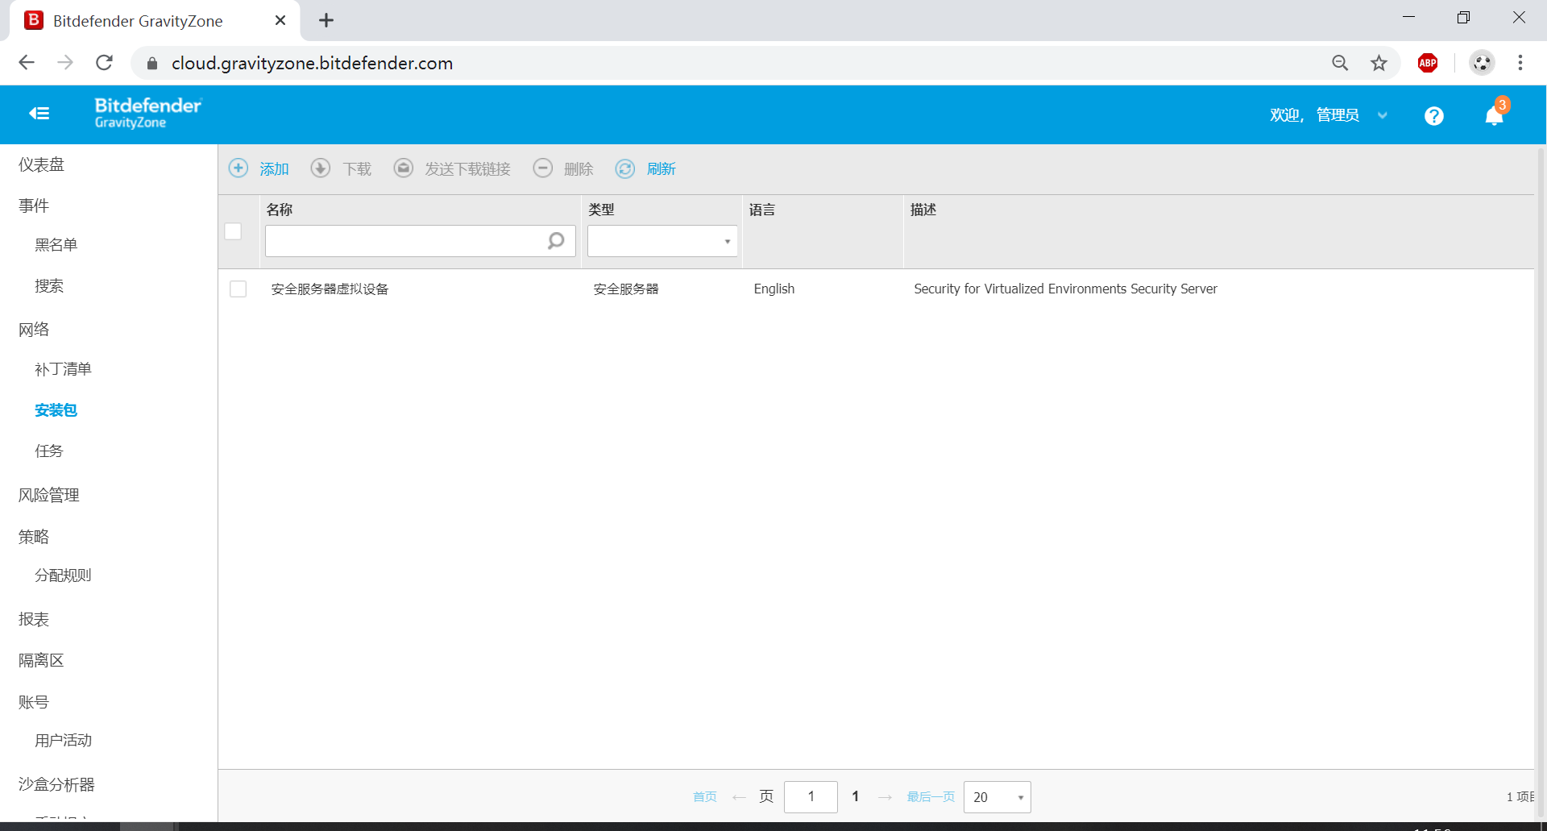Image resolution: width=1547 pixels, height=831 pixels.
Task: Open the browser profile avatar icon
Action: pos(1482,63)
